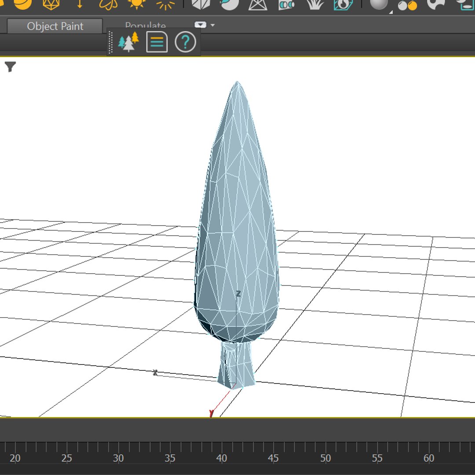Jump to frame 30 on the timeline
Viewport: 475px width, 475px height.
[x=118, y=458]
